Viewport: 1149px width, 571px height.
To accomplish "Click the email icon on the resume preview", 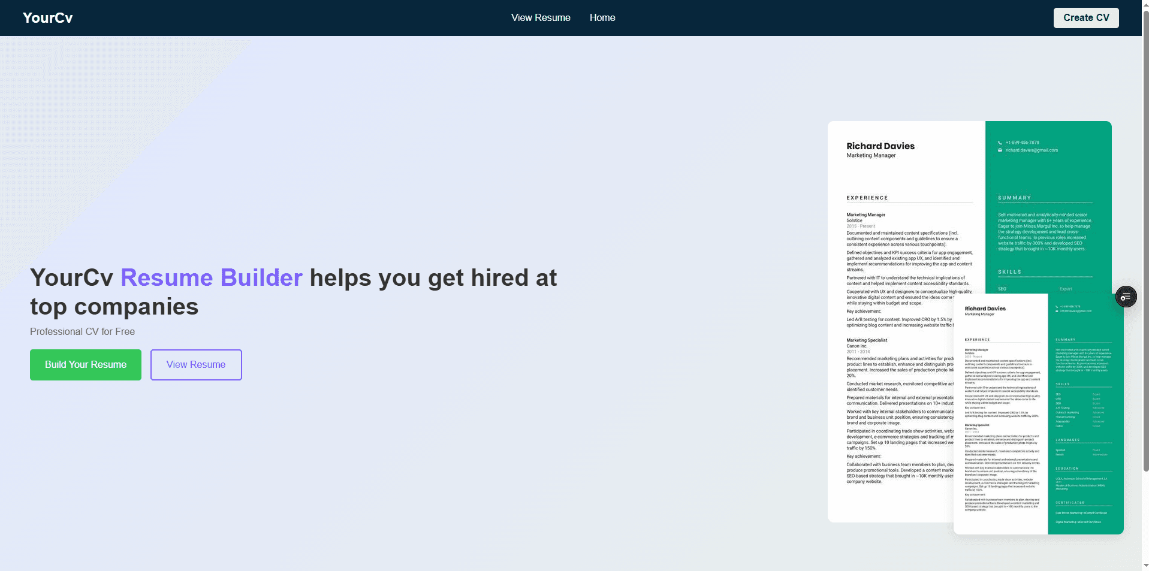I will pyautogui.click(x=999, y=150).
